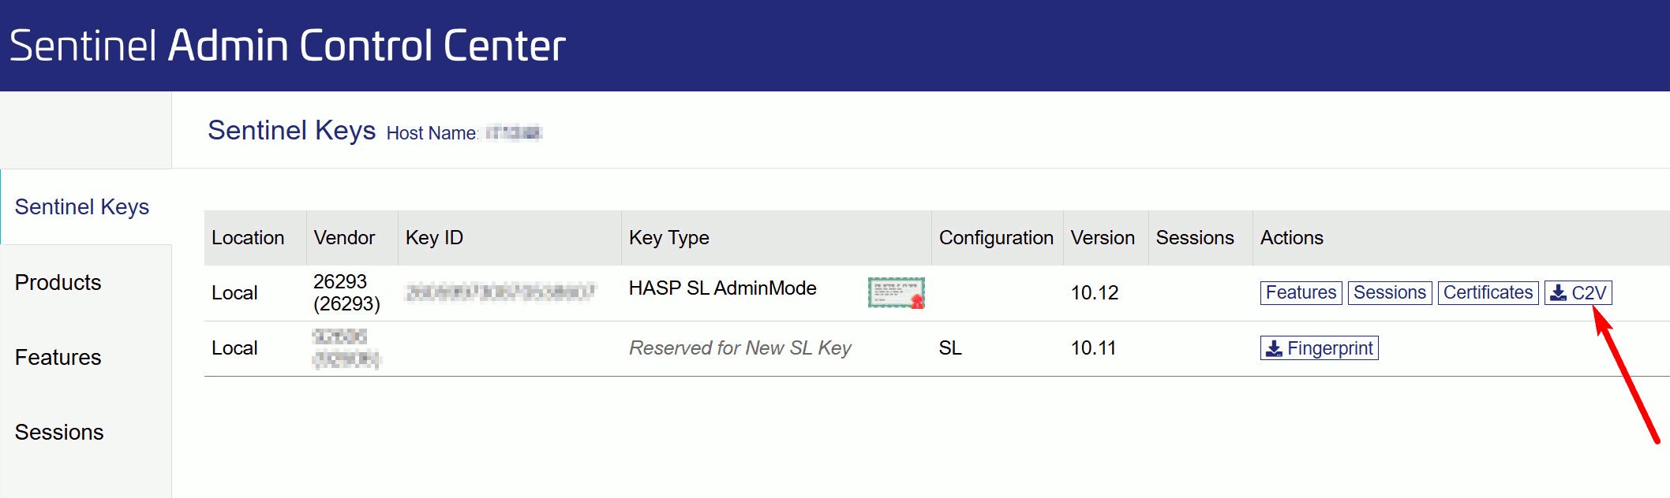1670x498 pixels.
Task: Click the download icon on the Fingerprint button
Action: [1274, 348]
